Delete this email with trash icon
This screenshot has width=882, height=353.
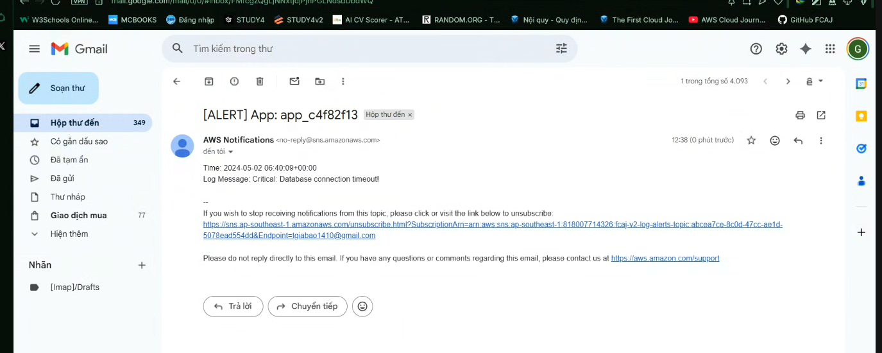pos(260,82)
